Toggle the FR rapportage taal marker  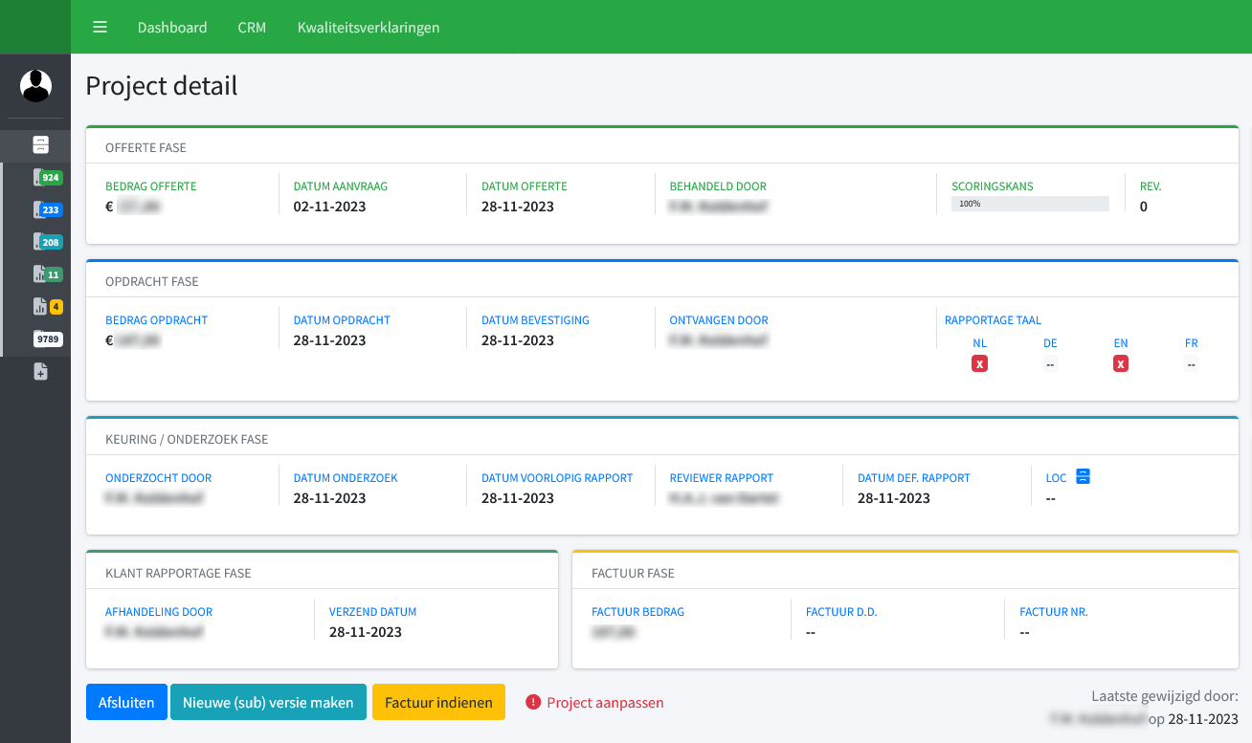tap(1191, 363)
